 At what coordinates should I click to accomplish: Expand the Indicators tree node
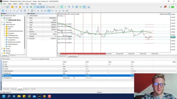2,22
